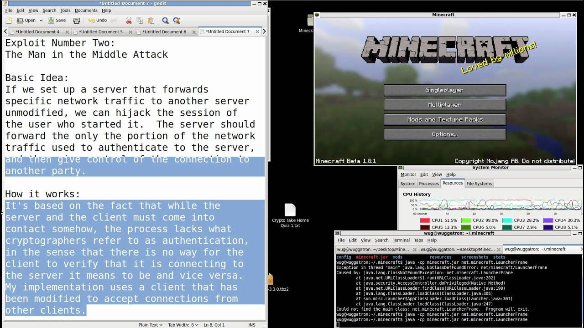584x328 pixels.
Task: Open the Plain Text language dropdown
Action: tap(150, 325)
